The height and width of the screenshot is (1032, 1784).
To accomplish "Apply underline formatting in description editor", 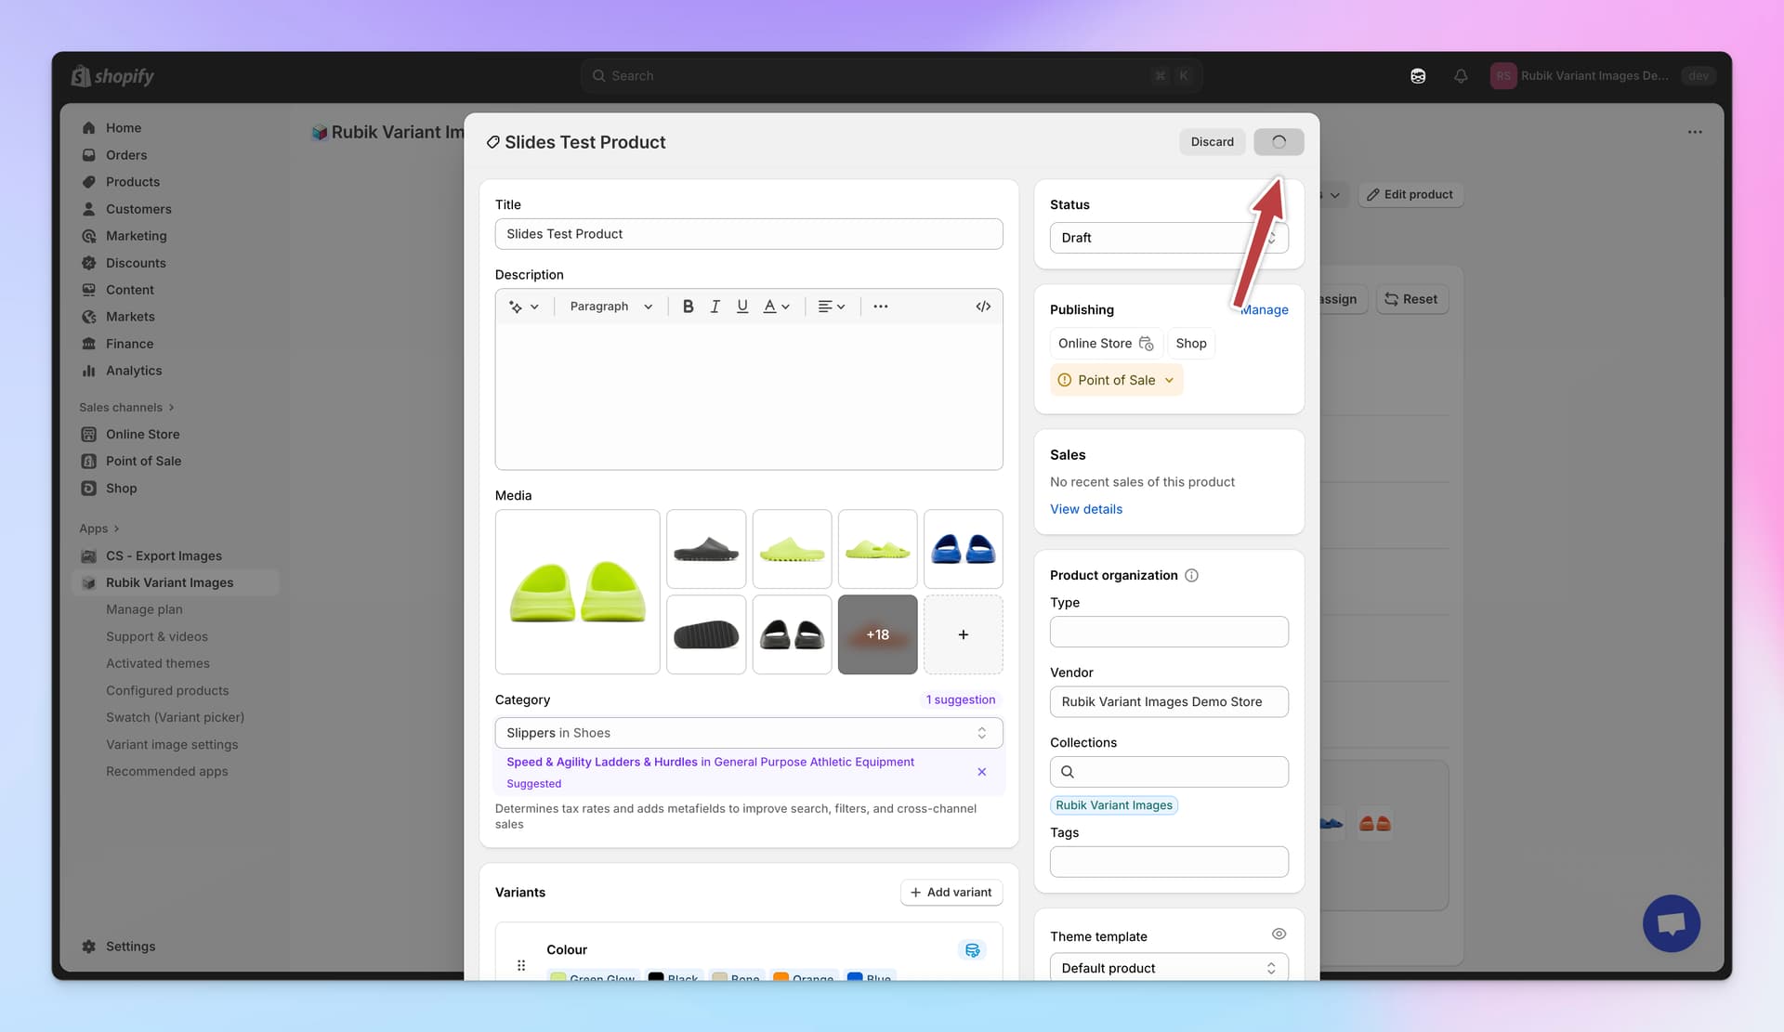I will coord(741,307).
